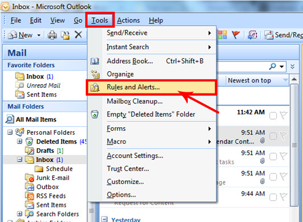This screenshot has height=222, width=303.
Task: Click the Delete X toolbar icon
Action: click(78, 35)
